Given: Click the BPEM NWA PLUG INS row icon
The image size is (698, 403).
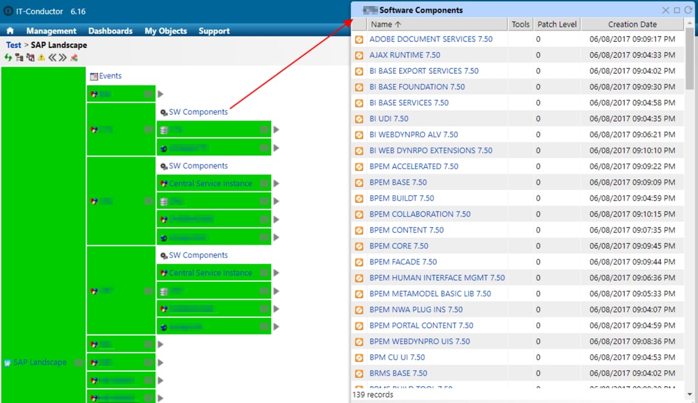Looking at the screenshot, I should (x=359, y=310).
